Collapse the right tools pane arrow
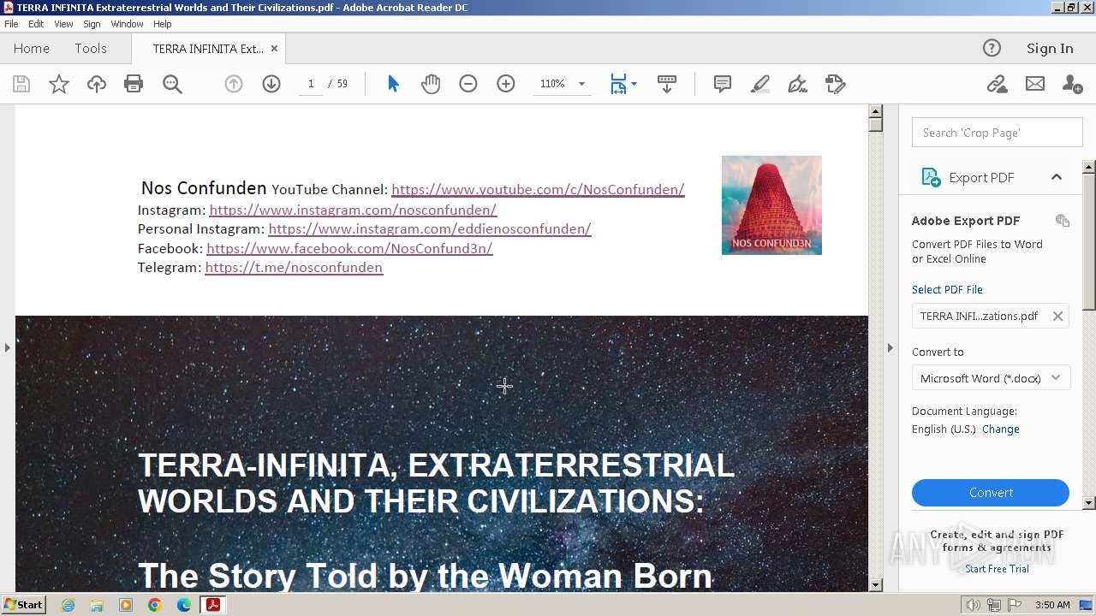Image resolution: width=1096 pixels, height=616 pixels. point(890,347)
